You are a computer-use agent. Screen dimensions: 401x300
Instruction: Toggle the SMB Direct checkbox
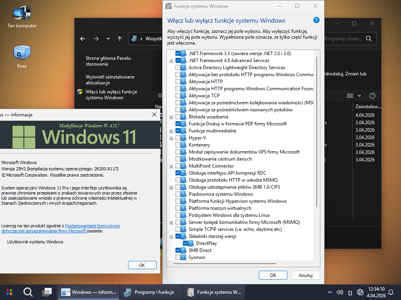tap(178, 250)
